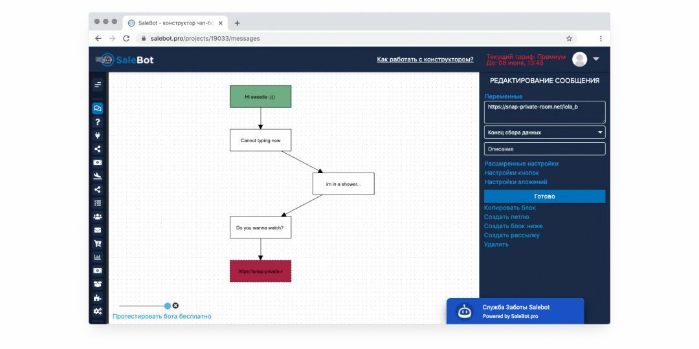The width and height of the screenshot is (699, 349).
Task: Click the 'Описание' input field
Action: (545, 149)
